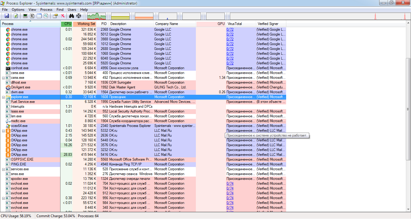Open the Find menu
This screenshot has width=411, height=219.
pyautogui.click(x=60, y=10)
